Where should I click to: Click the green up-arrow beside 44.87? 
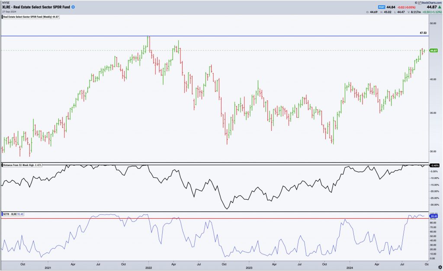(x=440, y=7)
